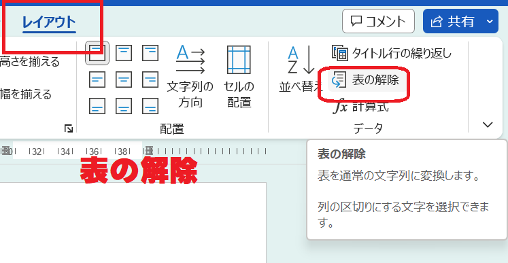Select align top center cell alignment
Screen dimensions: 508x263
(x=124, y=53)
